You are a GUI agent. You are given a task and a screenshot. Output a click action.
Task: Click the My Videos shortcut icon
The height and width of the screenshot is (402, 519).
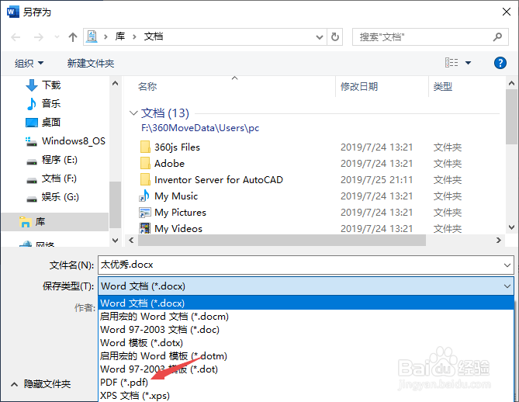[x=144, y=228]
